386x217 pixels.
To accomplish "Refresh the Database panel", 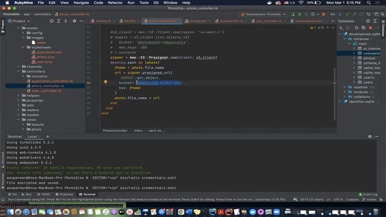I will (356, 28).
